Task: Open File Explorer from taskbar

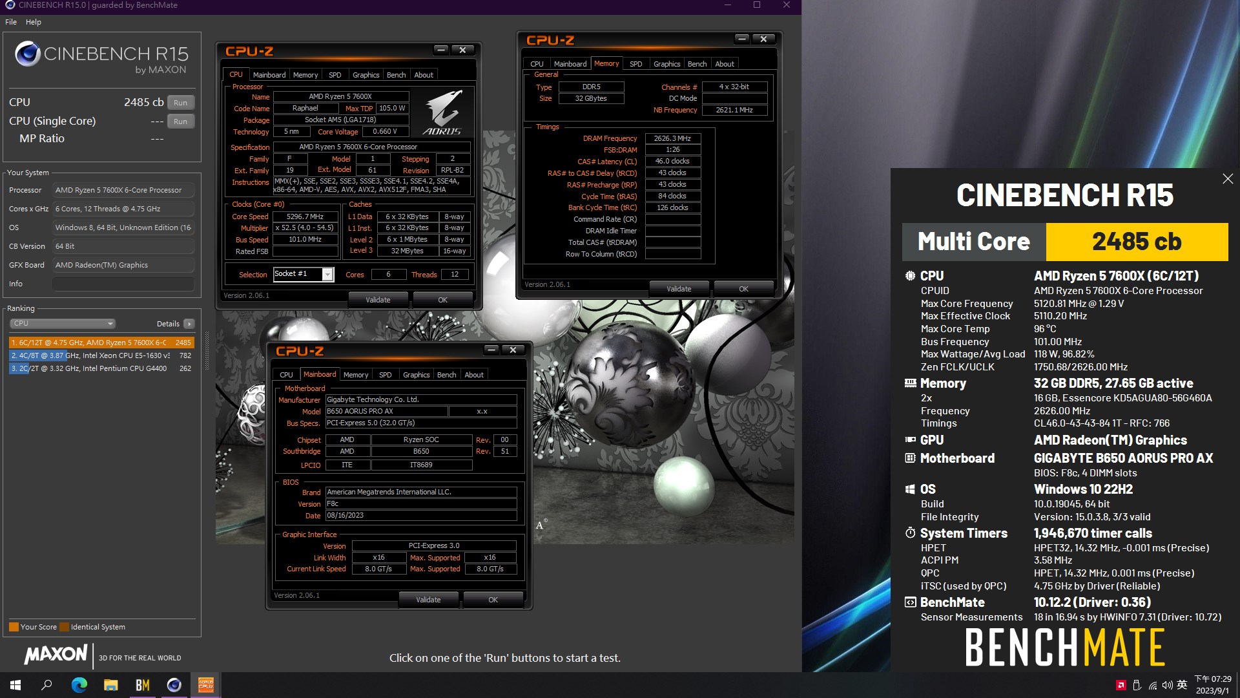Action: (110, 685)
